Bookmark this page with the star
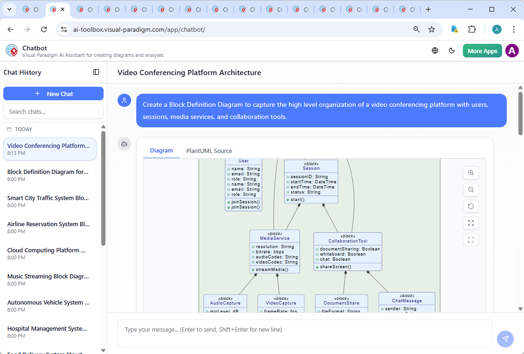Viewport: 524px width, 354px height. coord(432,29)
